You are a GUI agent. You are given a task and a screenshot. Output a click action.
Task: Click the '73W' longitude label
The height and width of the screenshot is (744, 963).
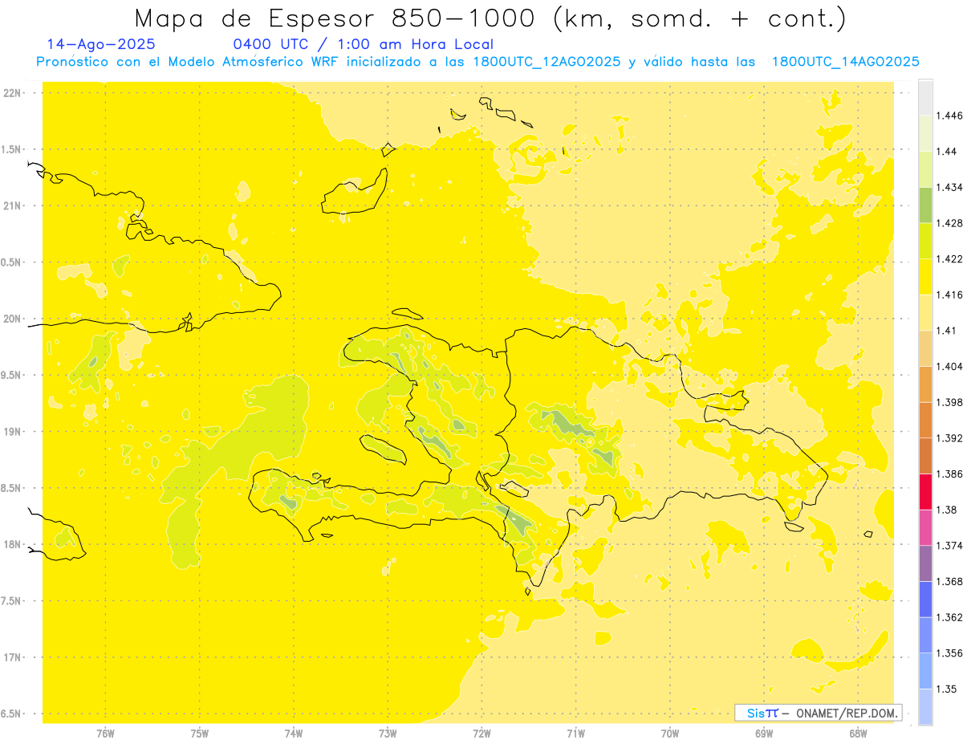pyautogui.click(x=388, y=733)
